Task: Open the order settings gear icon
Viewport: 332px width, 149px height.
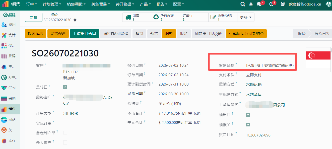Action: 75,20
